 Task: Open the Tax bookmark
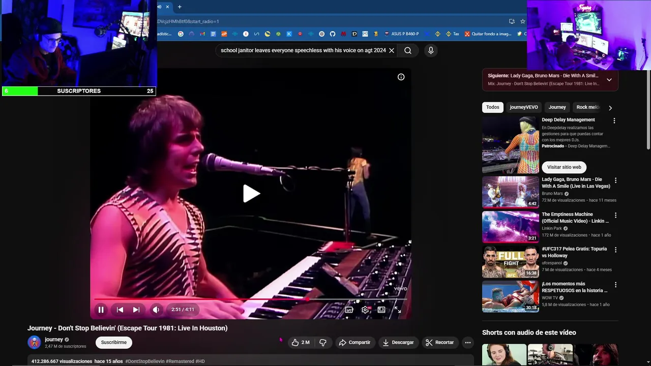click(x=452, y=34)
